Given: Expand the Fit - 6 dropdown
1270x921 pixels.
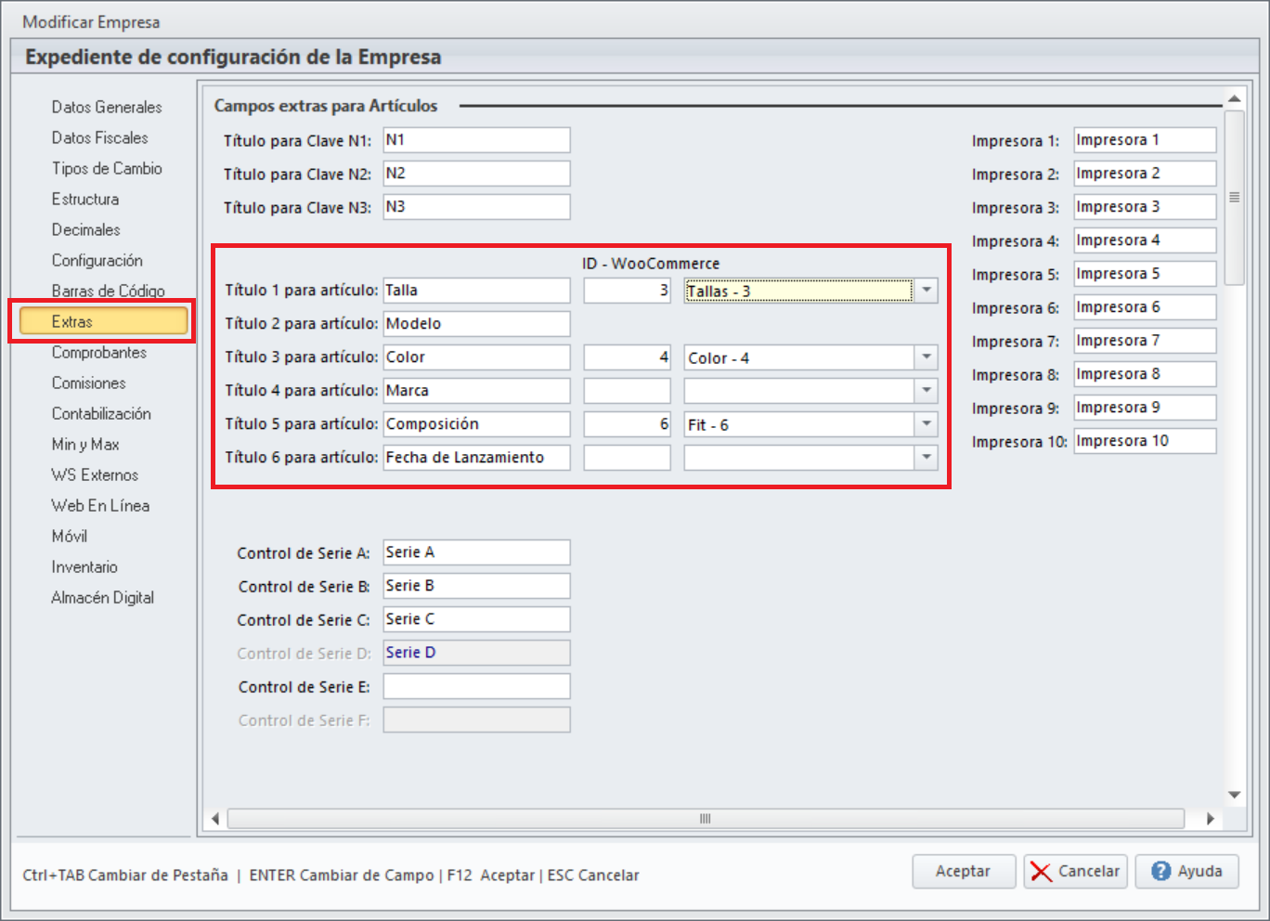Looking at the screenshot, I should click(926, 424).
